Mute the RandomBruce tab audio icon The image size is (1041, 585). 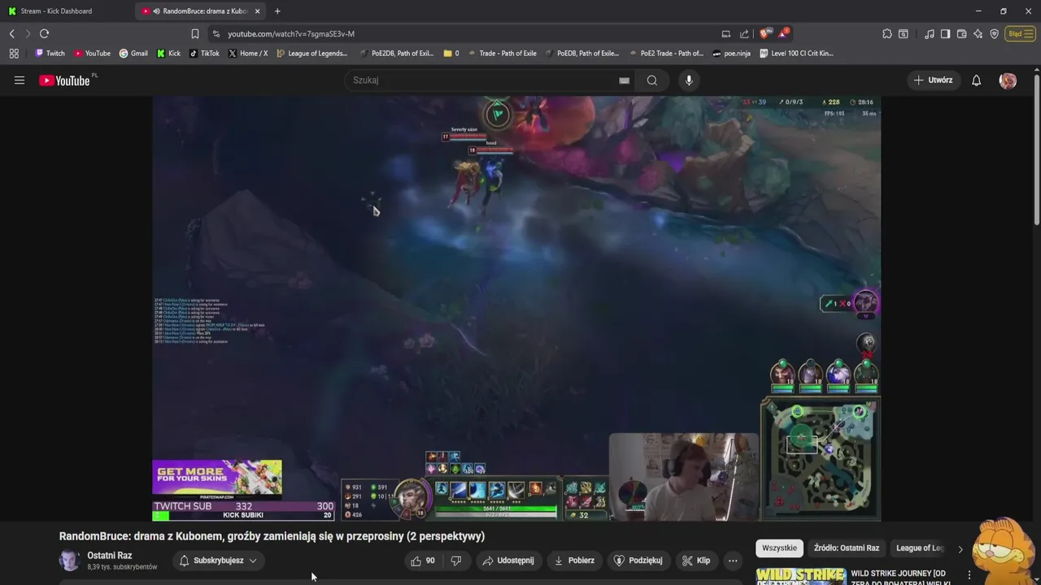[156, 11]
